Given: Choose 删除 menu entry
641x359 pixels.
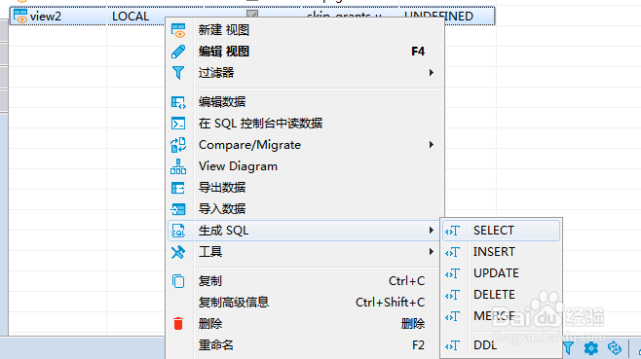Looking at the screenshot, I should pyautogui.click(x=305, y=324).
